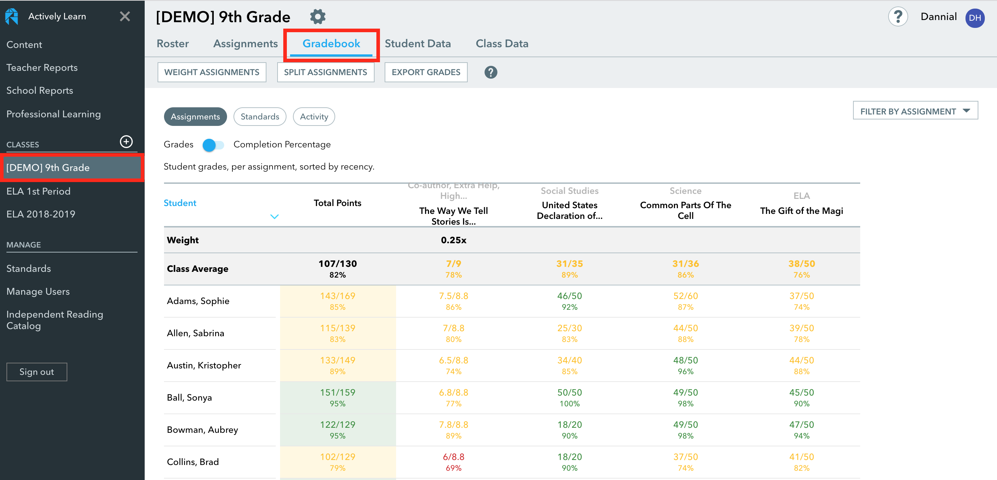The height and width of the screenshot is (480, 997).
Task: Open help using the question mark in top right
Action: [898, 16]
